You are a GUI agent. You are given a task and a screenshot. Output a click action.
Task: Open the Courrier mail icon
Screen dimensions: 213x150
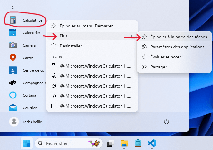(13, 107)
